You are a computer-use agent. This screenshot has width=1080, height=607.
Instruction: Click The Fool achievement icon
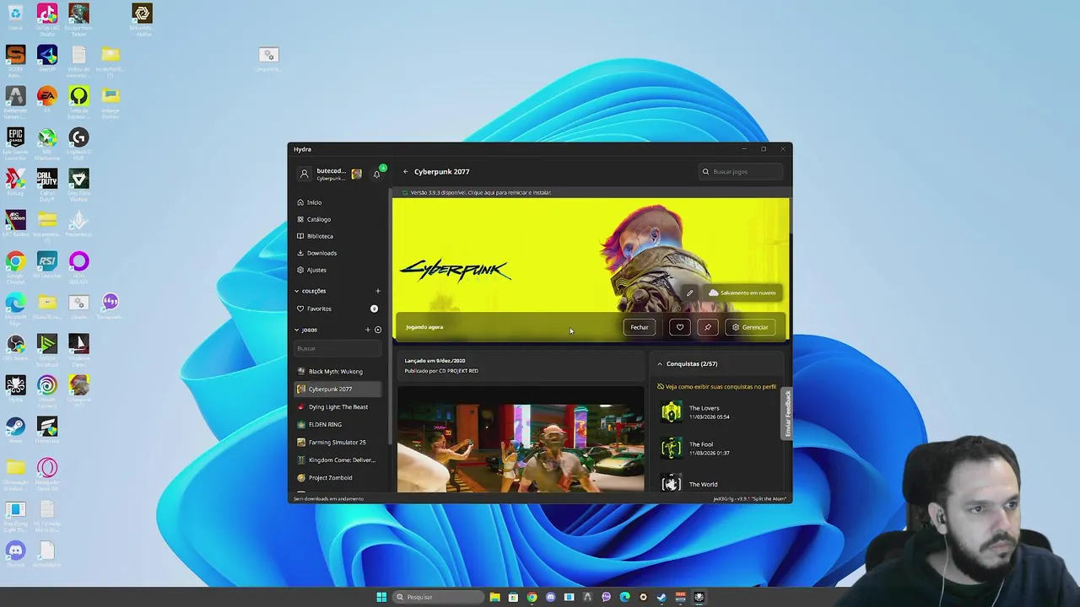coord(672,448)
